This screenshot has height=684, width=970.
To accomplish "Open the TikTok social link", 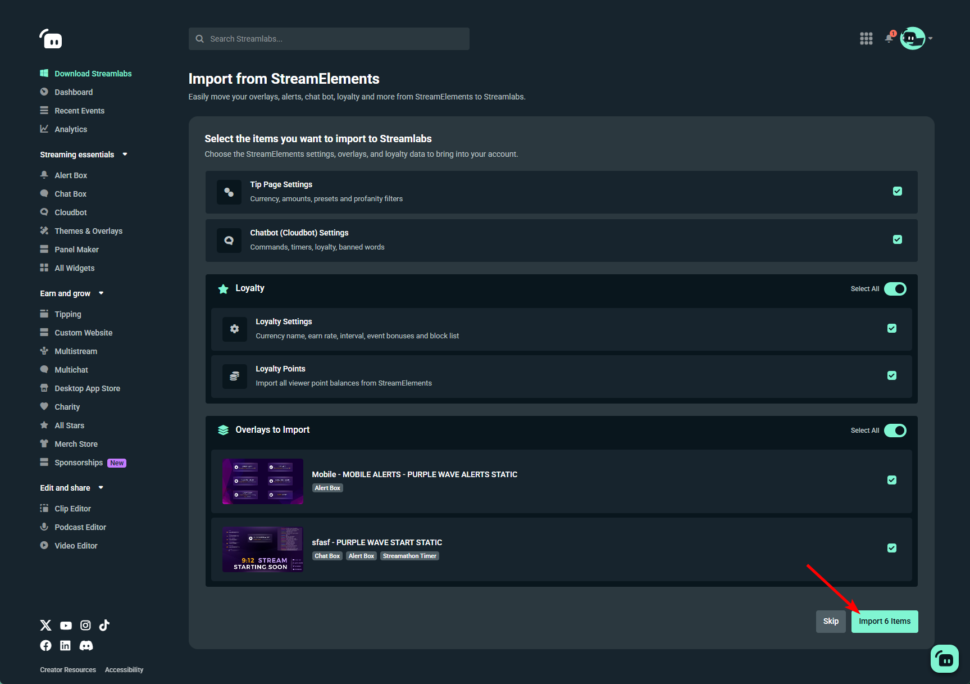I will (x=104, y=625).
